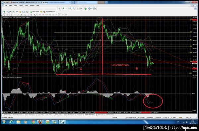Toggle Expert Advisors trading
This screenshot has width=199, height=131.
[49, 12]
